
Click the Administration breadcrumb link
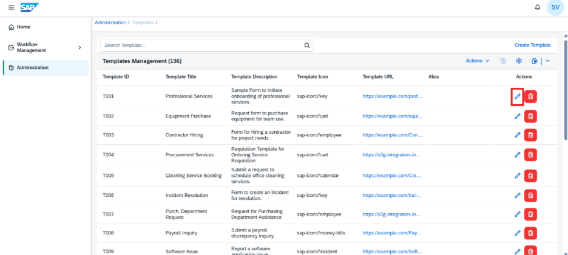[x=110, y=22]
